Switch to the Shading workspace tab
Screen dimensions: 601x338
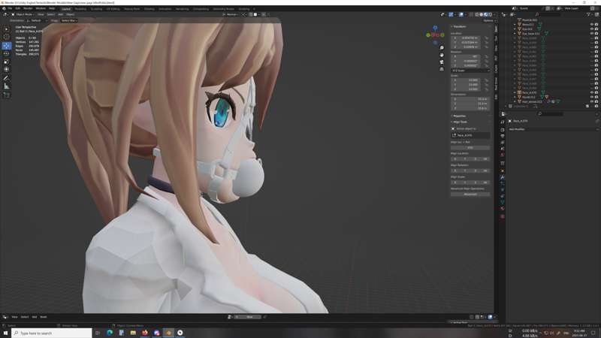tap(149, 9)
